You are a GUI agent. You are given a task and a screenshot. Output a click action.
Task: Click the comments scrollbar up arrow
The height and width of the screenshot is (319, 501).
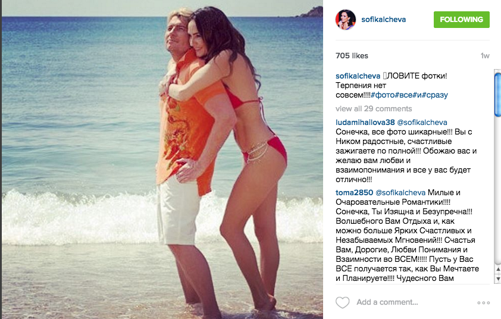pyautogui.click(x=498, y=270)
